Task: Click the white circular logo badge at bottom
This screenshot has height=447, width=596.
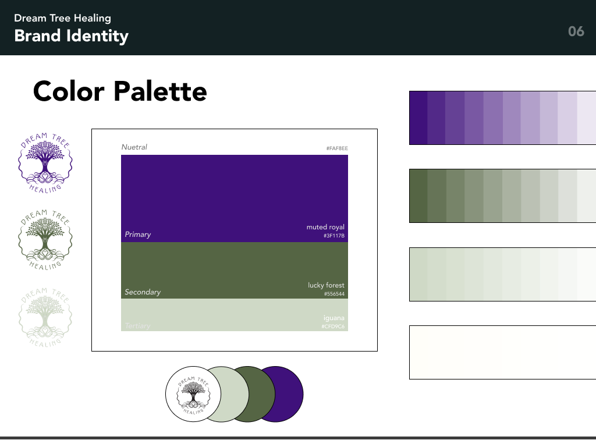Action: tap(193, 393)
